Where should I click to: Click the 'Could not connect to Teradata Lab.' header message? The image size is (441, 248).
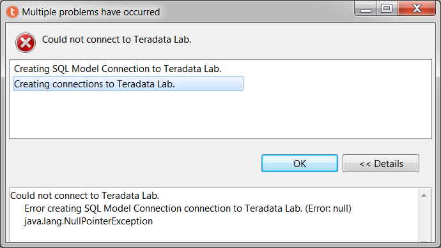click(116, 40)
